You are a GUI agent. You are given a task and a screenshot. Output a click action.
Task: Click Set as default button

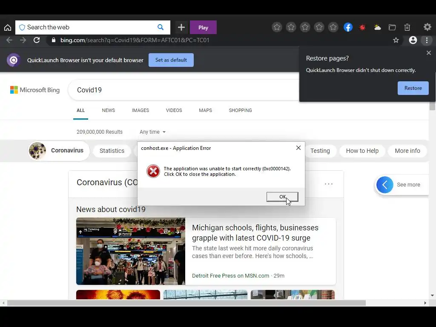(171, 60)
